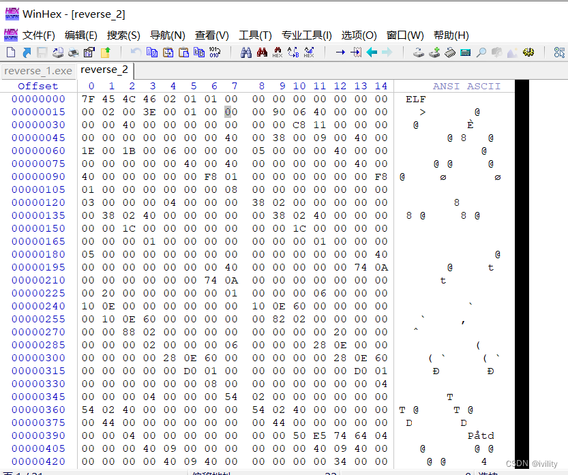Click the Copy Hex Values pages icon
The width and height of the screenshot is (568, 475).
(199, 52)
